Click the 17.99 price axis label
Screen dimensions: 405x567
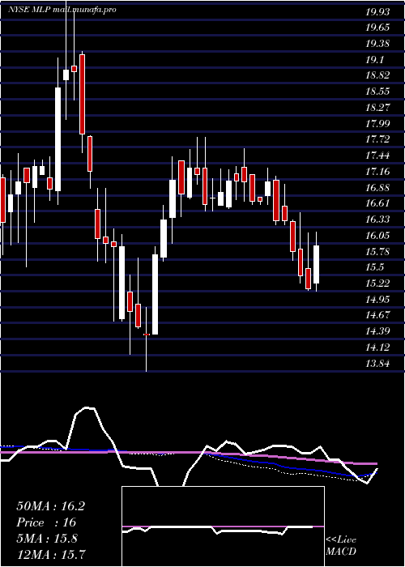[377, 124]
